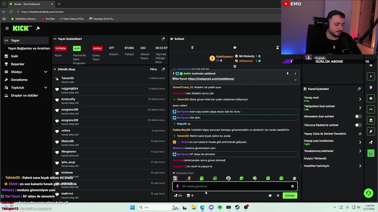Click the speech bubble icon under Sohbet header
This screenshot has height=212, width=378.
(235, 47)
